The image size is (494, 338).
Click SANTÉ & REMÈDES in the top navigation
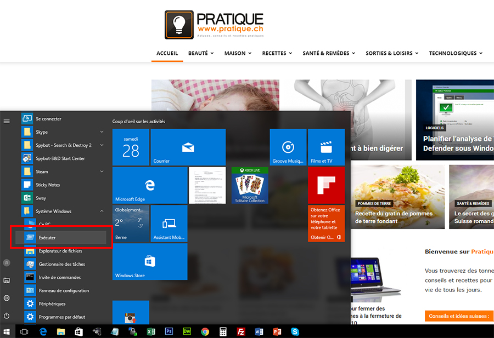point(326,53)
